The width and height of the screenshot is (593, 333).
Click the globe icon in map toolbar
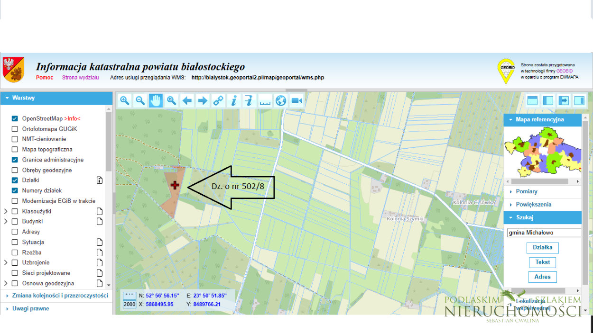coord(281,100)
